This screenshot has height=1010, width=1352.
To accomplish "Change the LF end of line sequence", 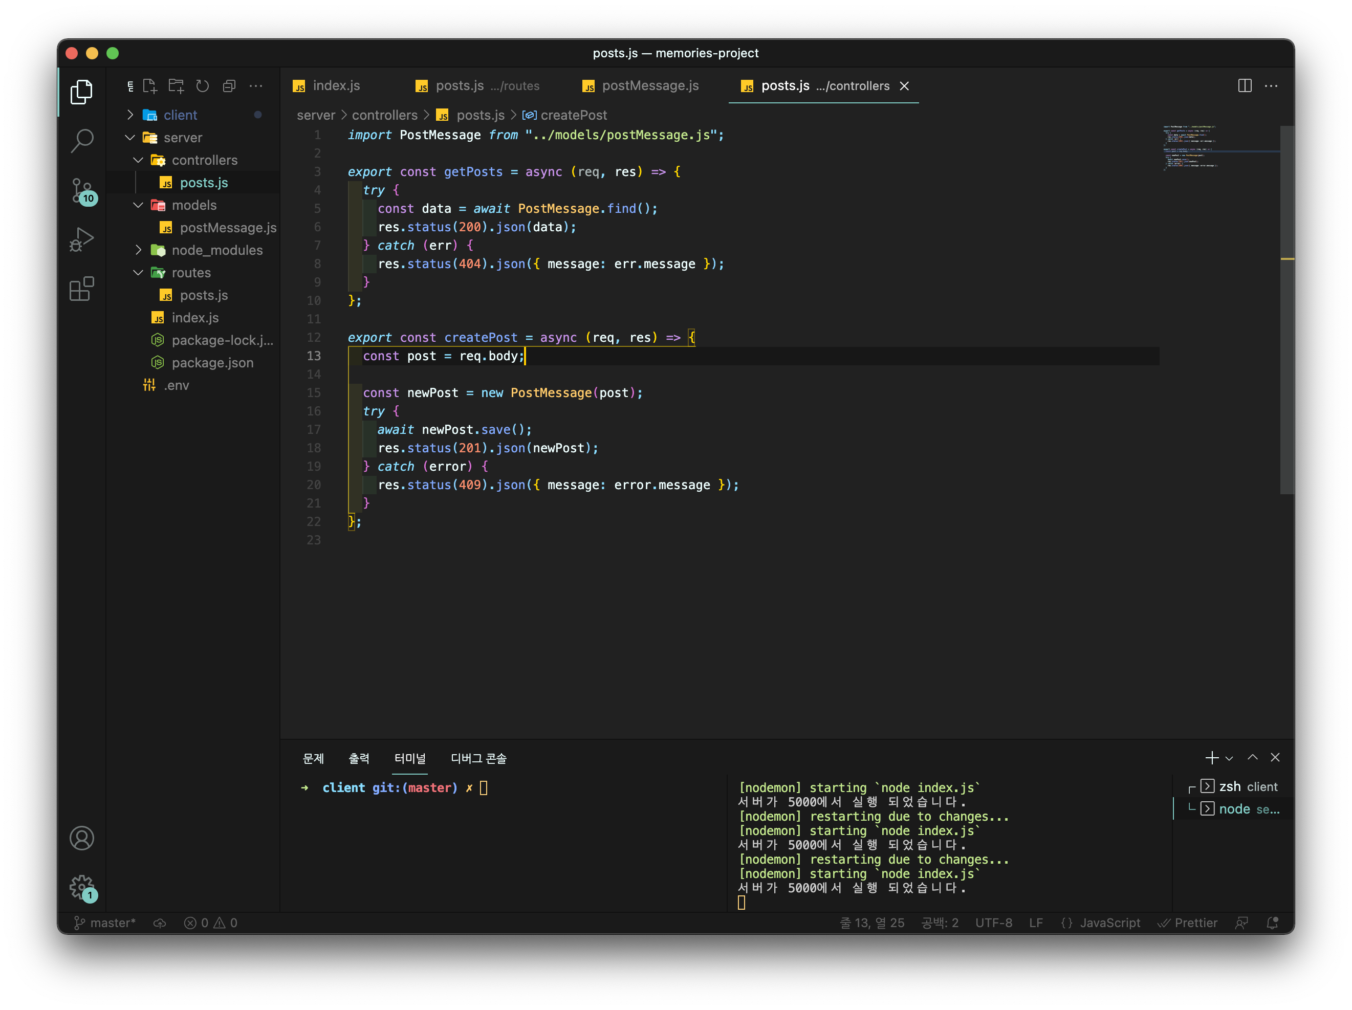I will click(1035, 923).
